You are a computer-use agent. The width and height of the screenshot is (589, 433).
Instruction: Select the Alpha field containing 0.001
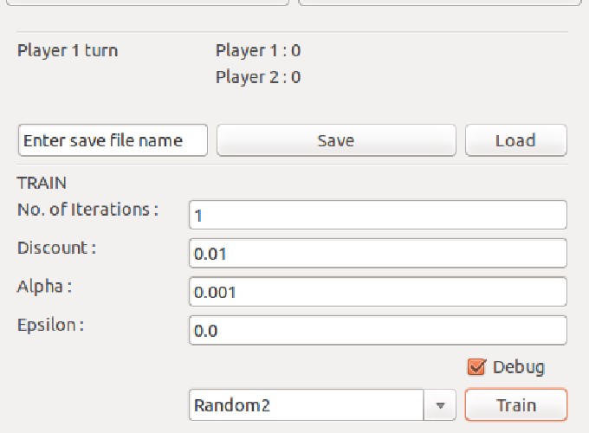coord(378,292)
